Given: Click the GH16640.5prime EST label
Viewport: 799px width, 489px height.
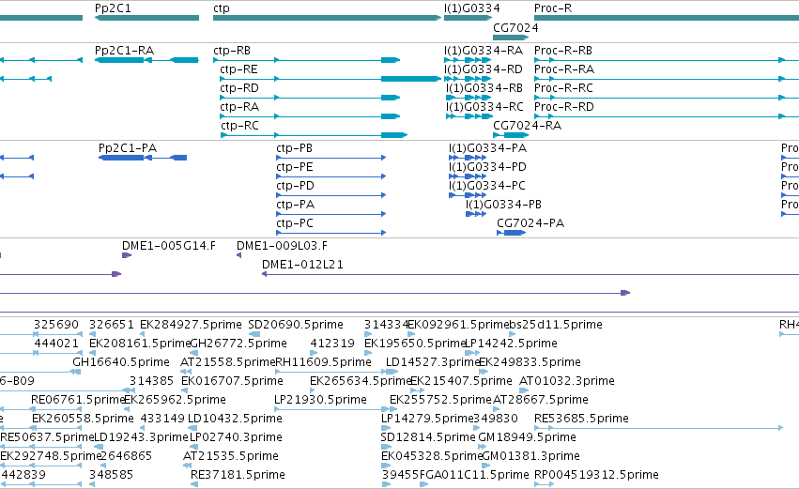Looking at the screenshot, I should click(121, 362).
